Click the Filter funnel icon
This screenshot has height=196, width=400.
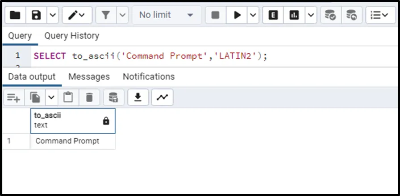tap(106, 15)
